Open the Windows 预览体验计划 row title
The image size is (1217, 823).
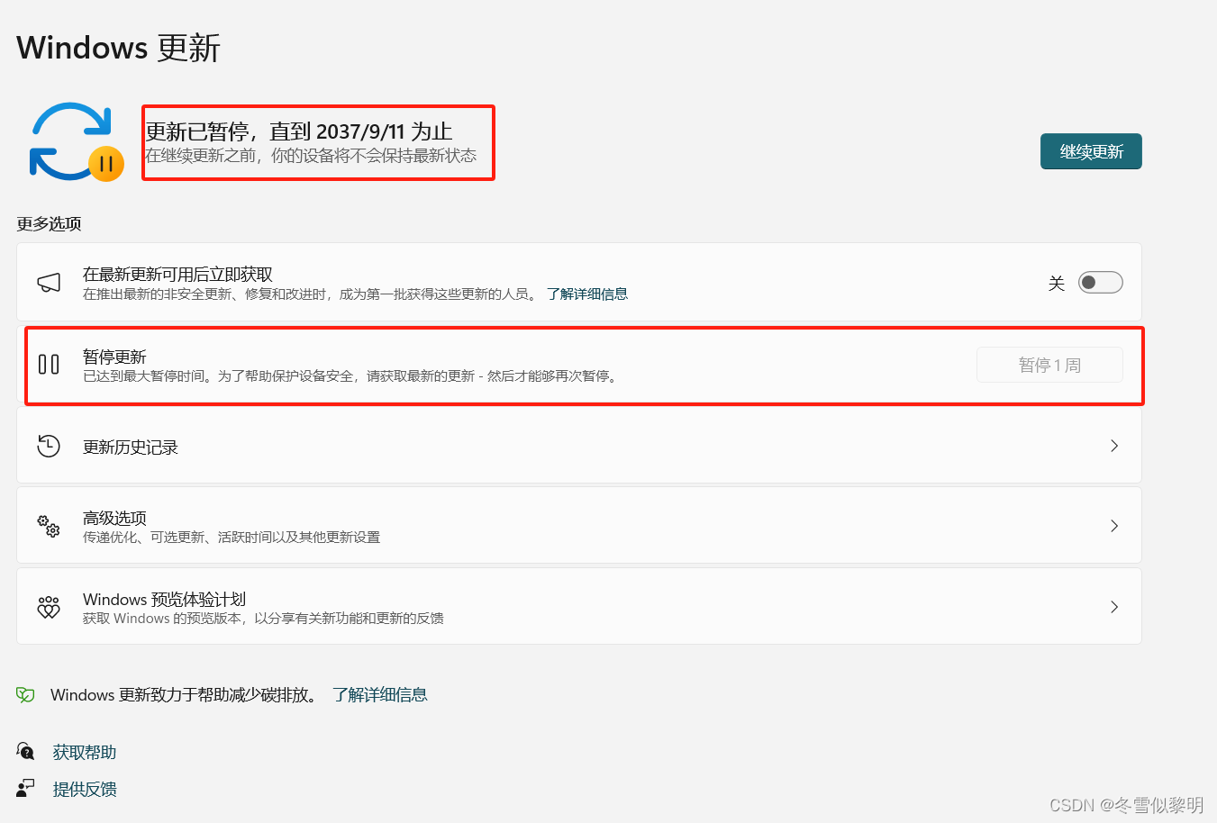[164, 600]
